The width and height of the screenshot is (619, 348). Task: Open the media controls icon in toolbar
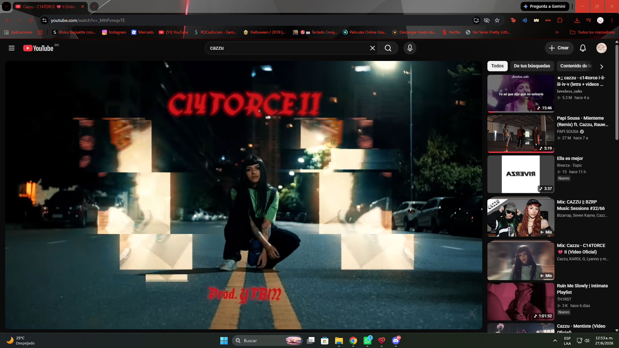point(589,20)
